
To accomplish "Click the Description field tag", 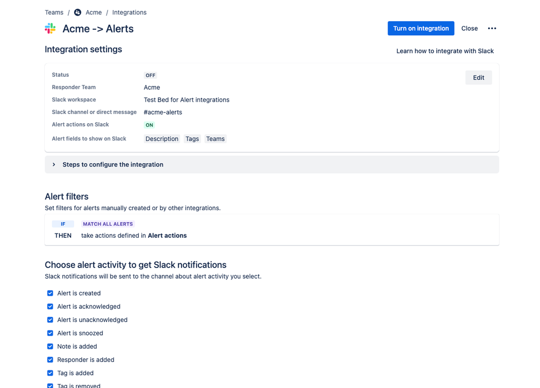I will pos(162,139).
